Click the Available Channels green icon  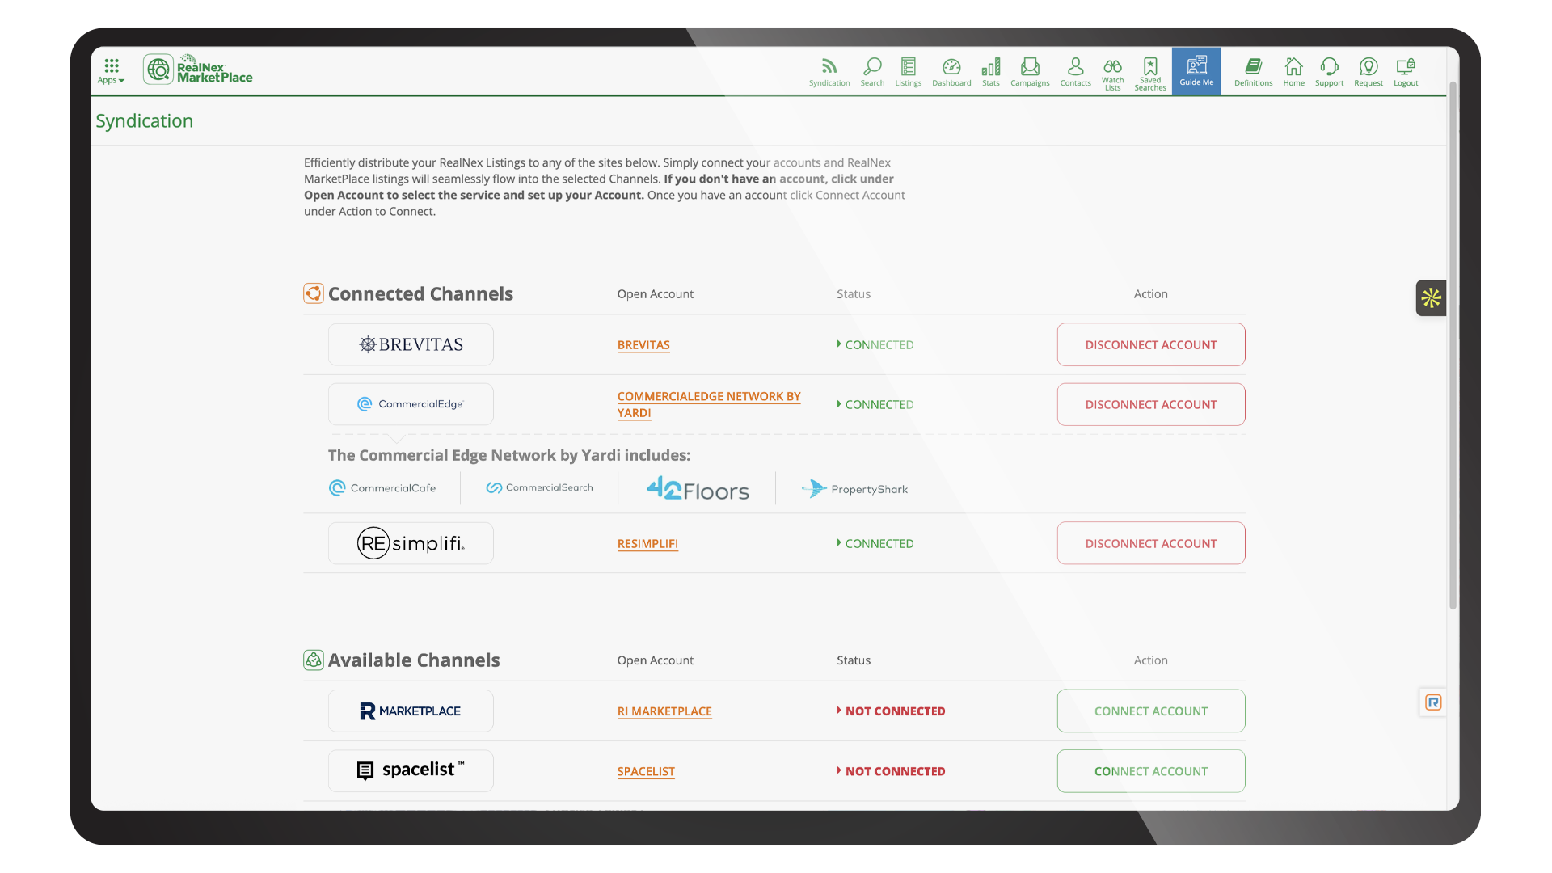tap(314, 660)
